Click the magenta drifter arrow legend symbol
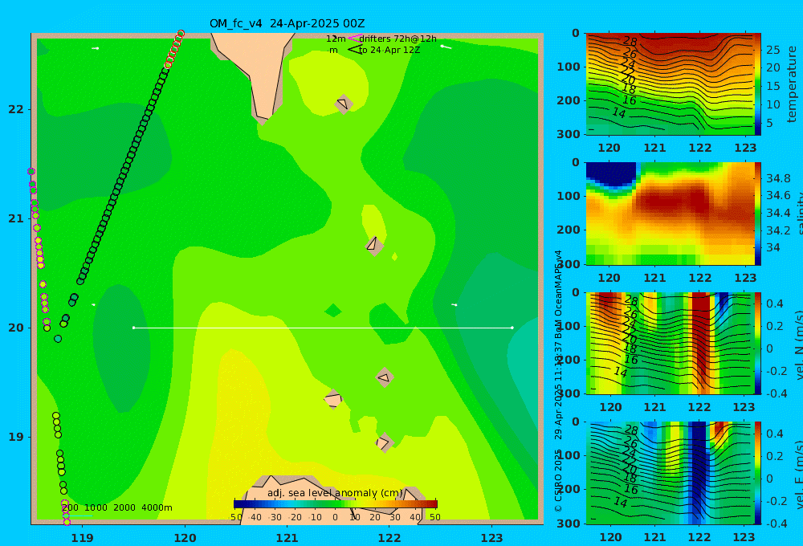Image resolution: width=803 pixels, height=546 pixels. 354,38
